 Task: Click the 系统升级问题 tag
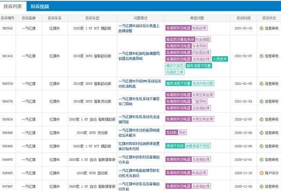point(203,83)
